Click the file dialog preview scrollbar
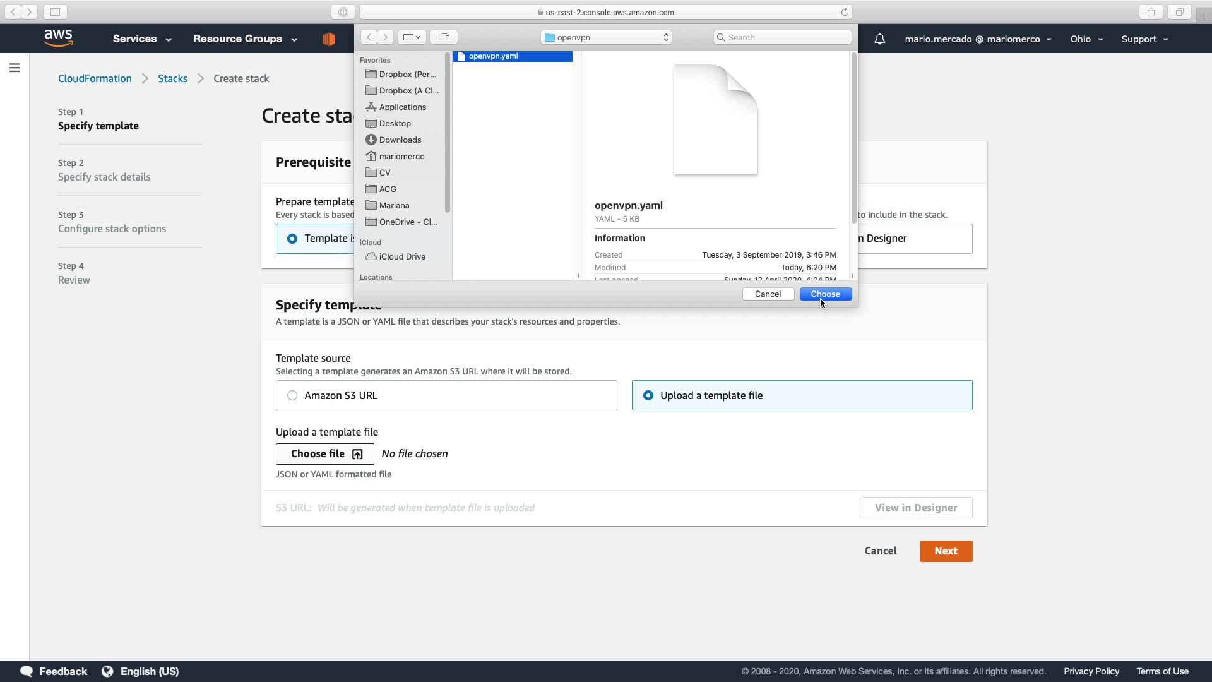1212x682 pixels. tap(853, 139)
